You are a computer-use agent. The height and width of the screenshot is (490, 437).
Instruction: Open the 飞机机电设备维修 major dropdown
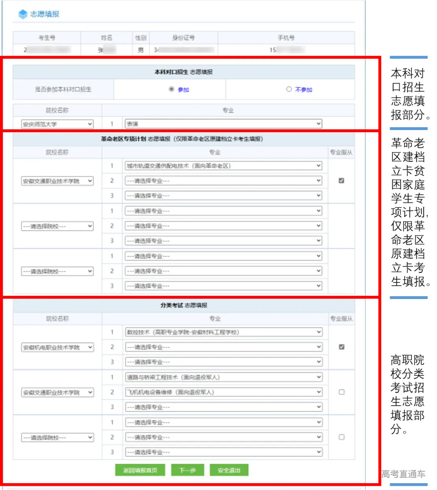click(x=223, y=392)
